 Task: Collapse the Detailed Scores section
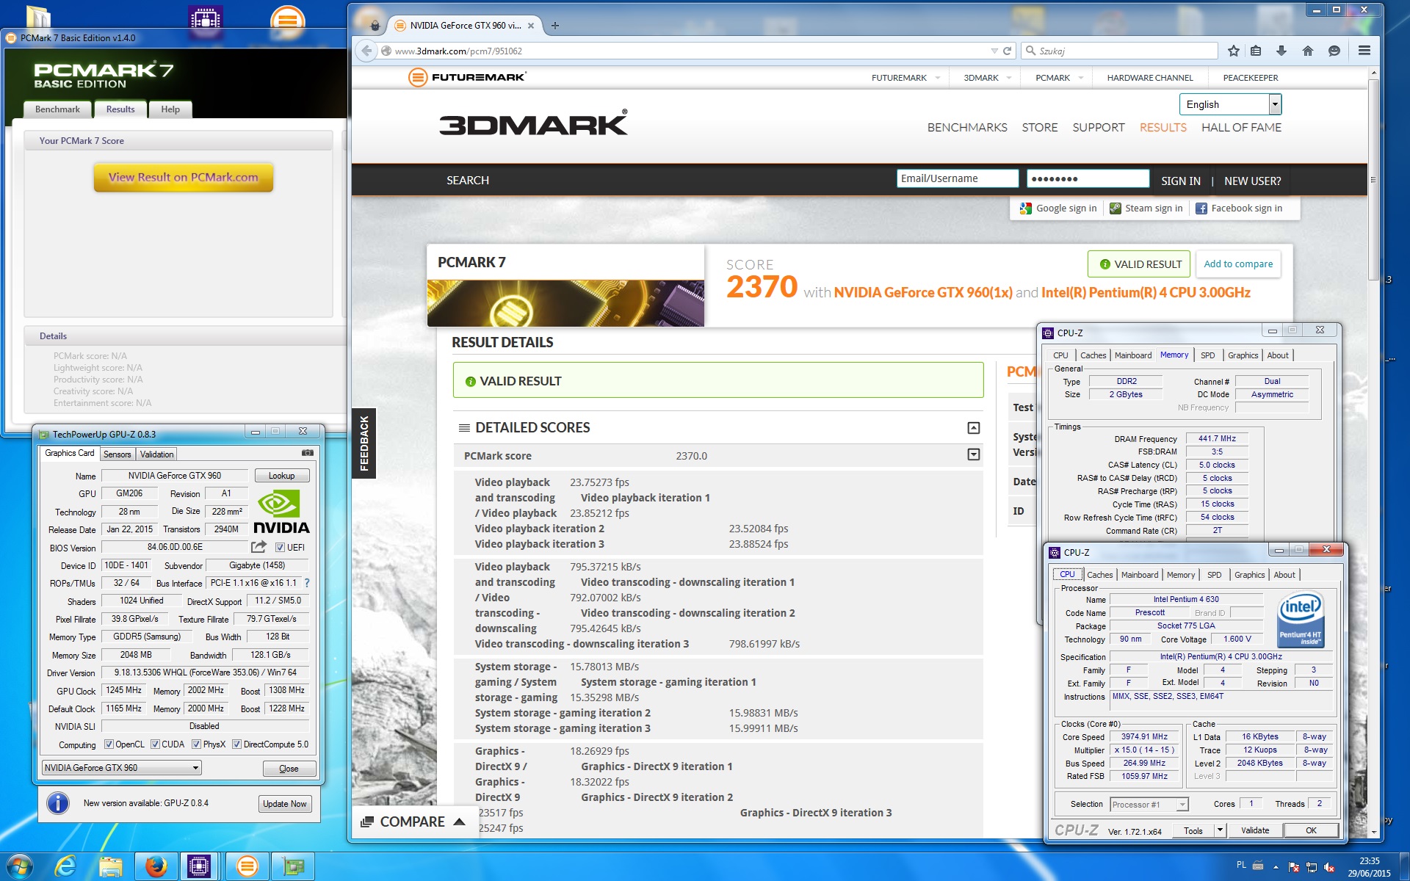[x=974, y=428]
